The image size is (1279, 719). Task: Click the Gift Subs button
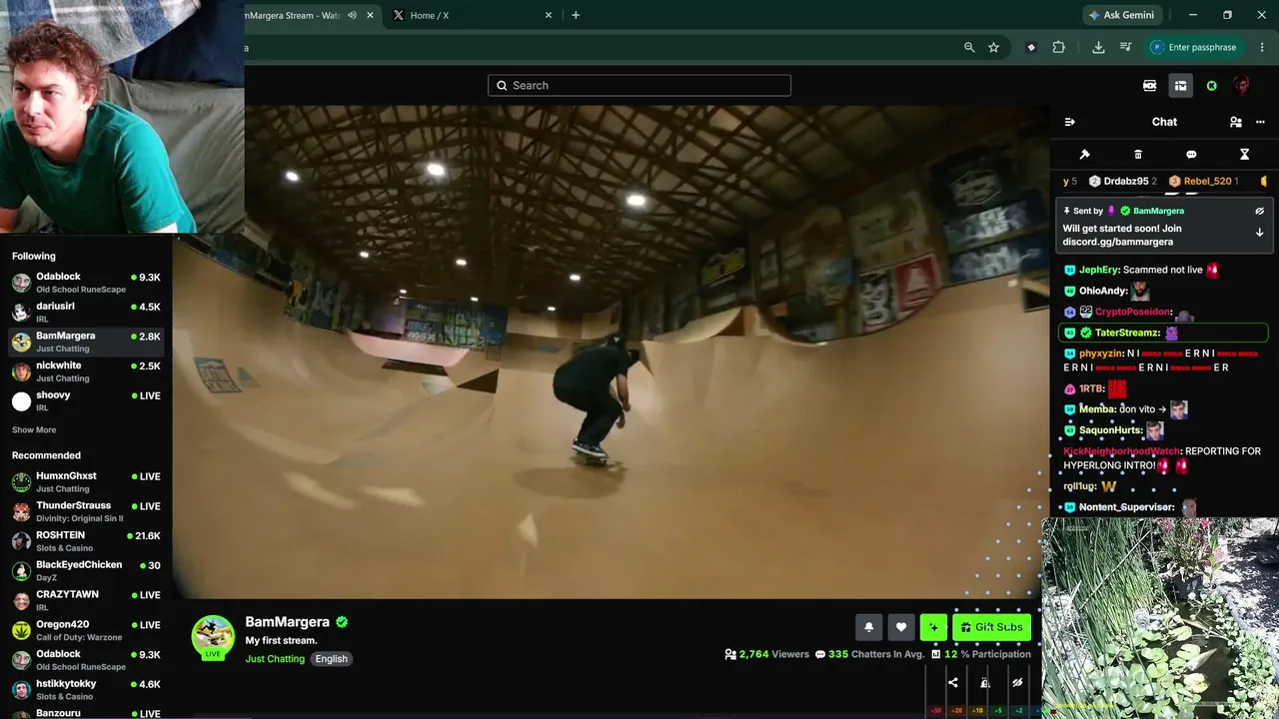pyautogui.click(x=991, y=627)
